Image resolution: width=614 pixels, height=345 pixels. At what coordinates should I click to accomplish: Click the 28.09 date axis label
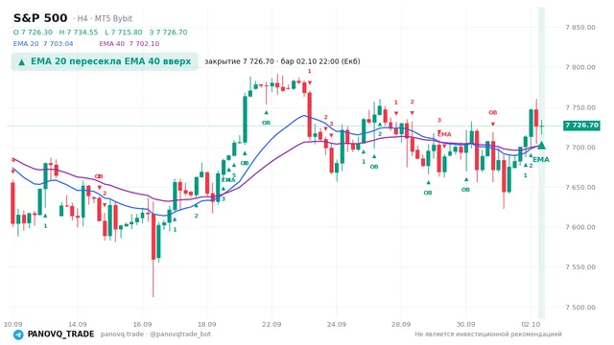(401, 324)
